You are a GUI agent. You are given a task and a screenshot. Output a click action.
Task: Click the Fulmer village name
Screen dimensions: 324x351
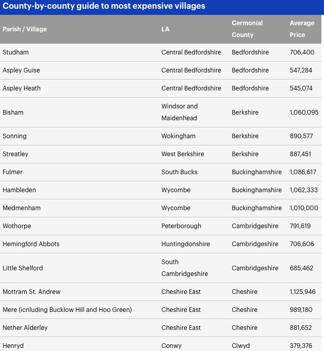click(12, 172)
